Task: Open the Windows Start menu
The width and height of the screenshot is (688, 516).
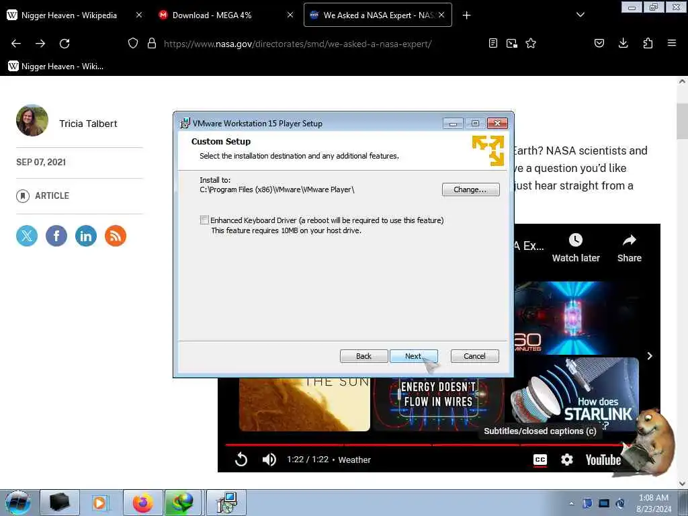Action: pyautogui.click(x=18, y=503)
